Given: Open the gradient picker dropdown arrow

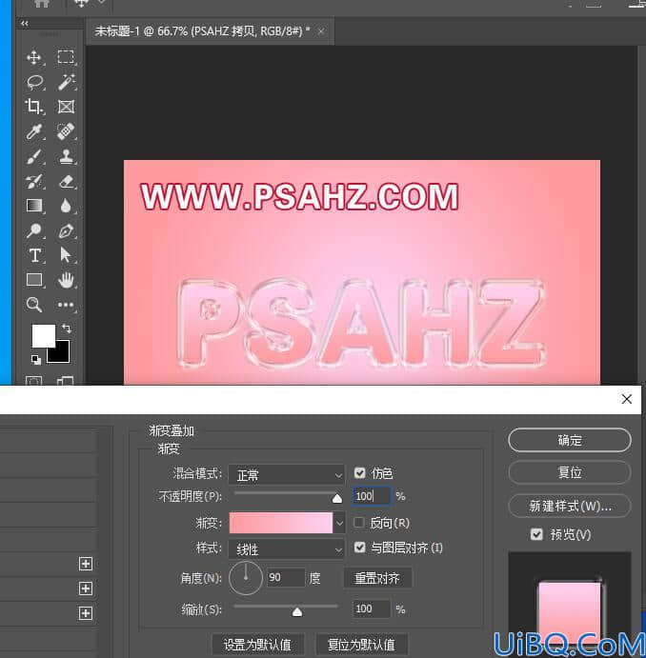Looking at the screenshot, I should 339,523.
